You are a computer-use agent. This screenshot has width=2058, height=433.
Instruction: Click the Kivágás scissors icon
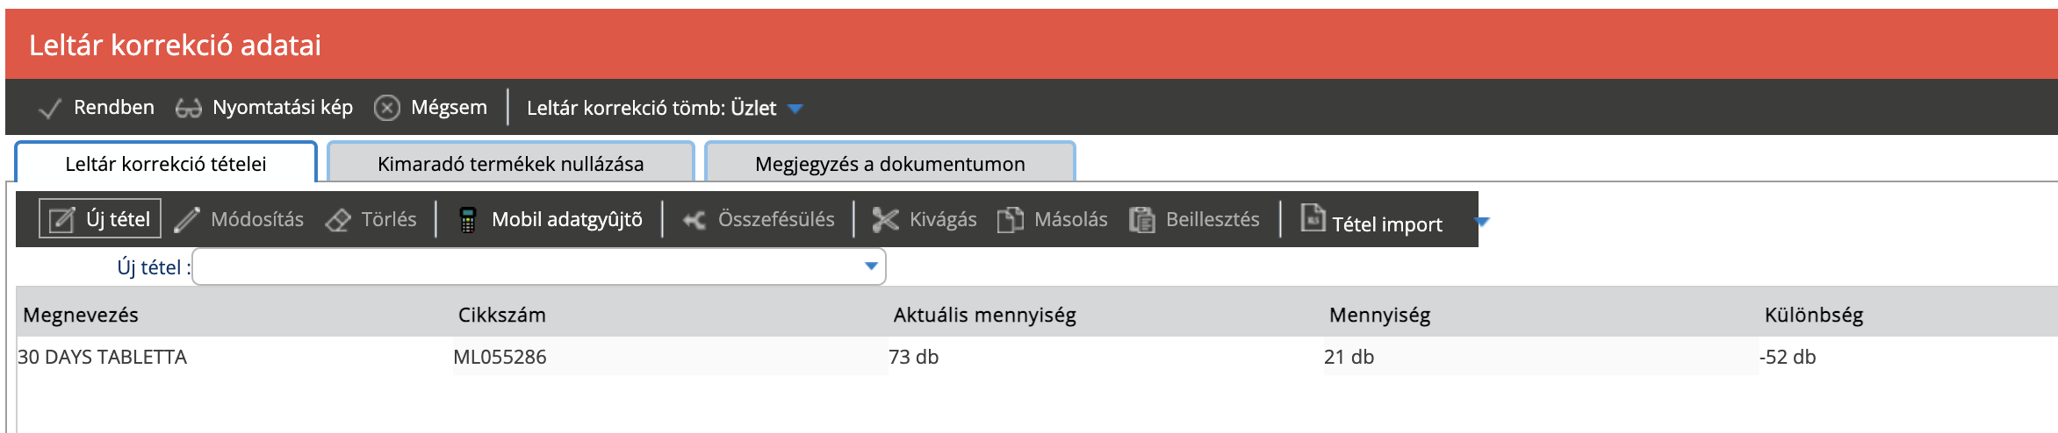[885, 220]
